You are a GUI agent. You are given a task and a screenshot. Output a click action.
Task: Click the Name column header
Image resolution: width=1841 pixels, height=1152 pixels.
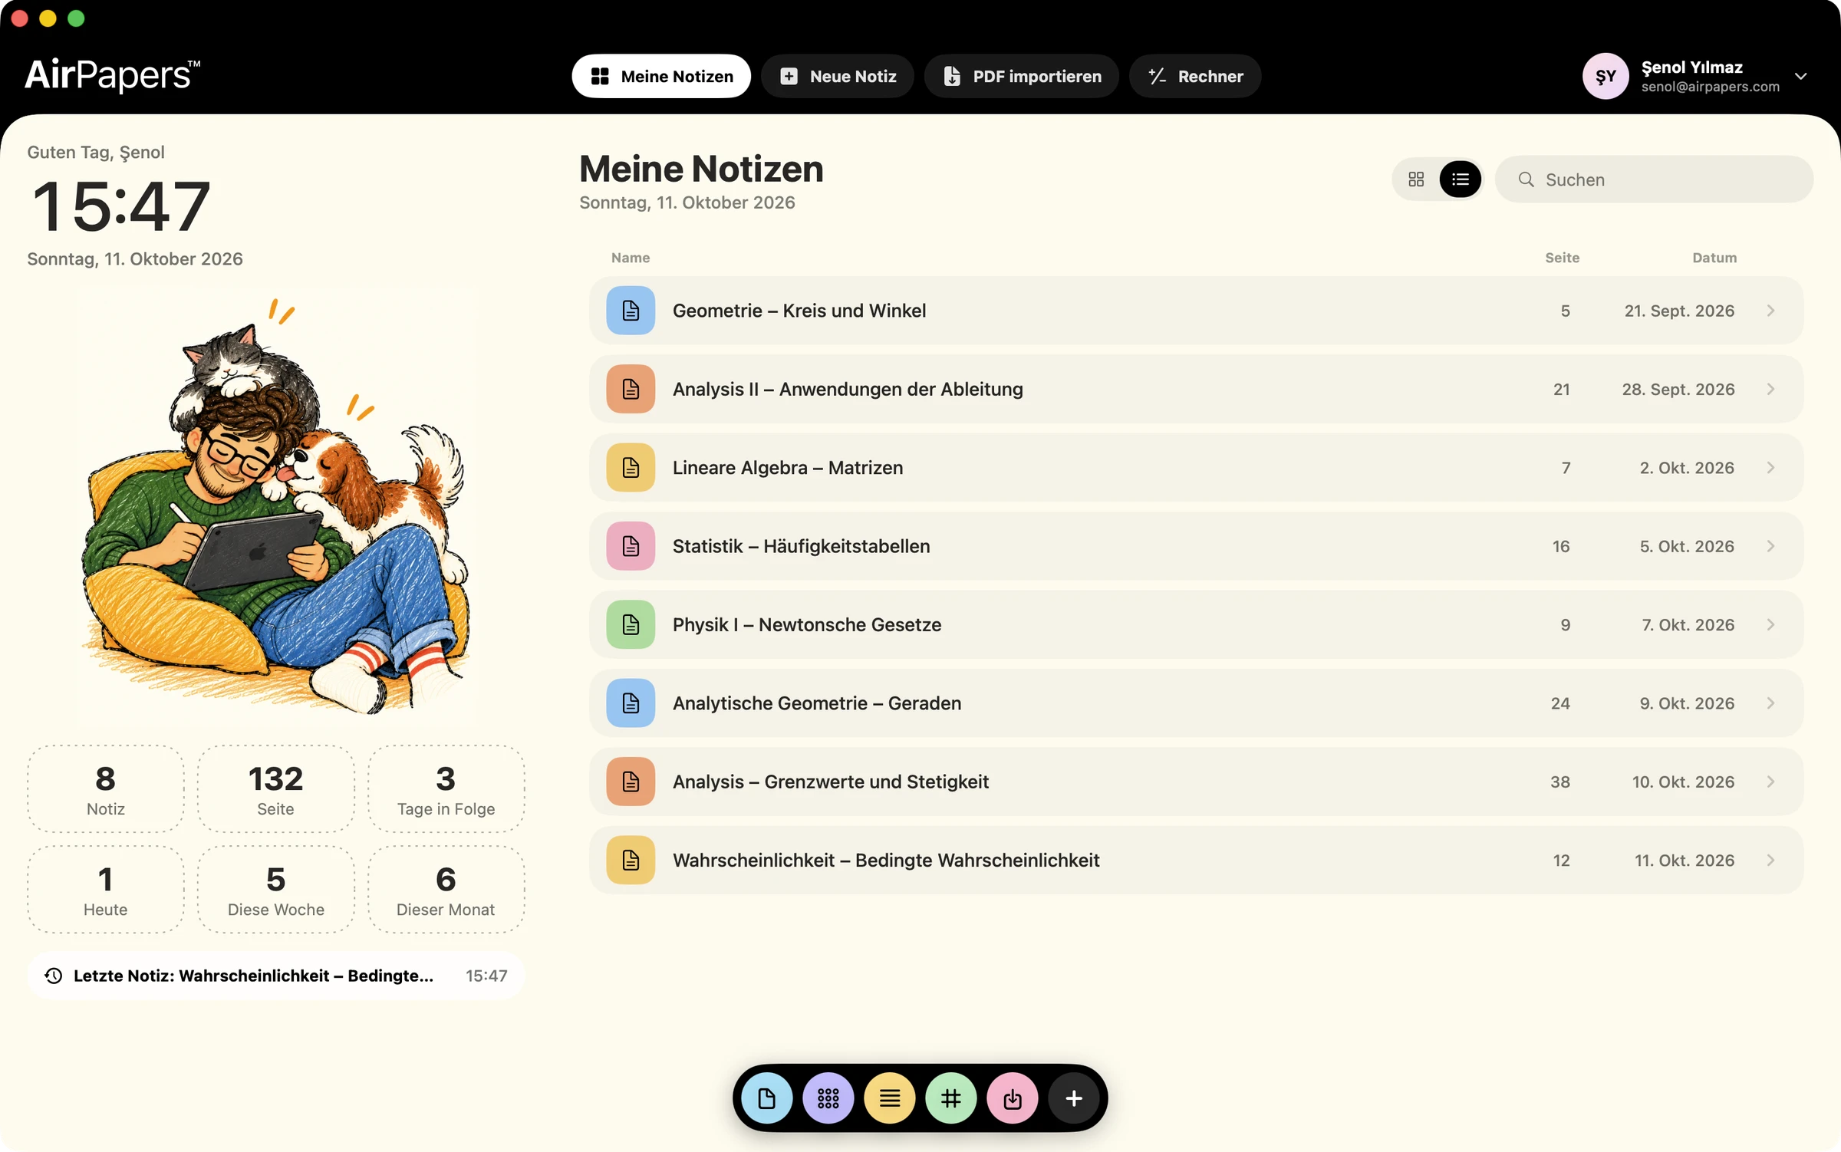tap(631, 258)
